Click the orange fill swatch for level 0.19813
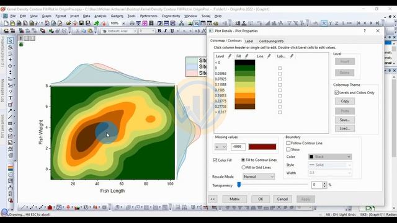397x223 pixels. (245, 95)
